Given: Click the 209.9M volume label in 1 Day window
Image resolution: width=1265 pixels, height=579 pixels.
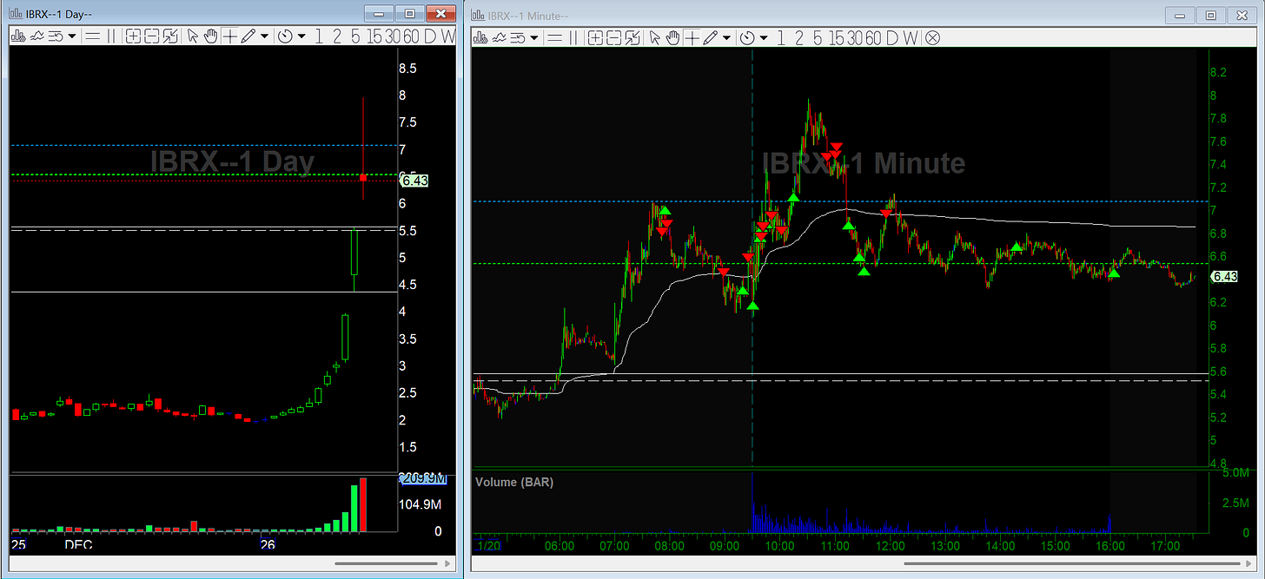Looking at the screenshot, I should click(x=421, y=478).
